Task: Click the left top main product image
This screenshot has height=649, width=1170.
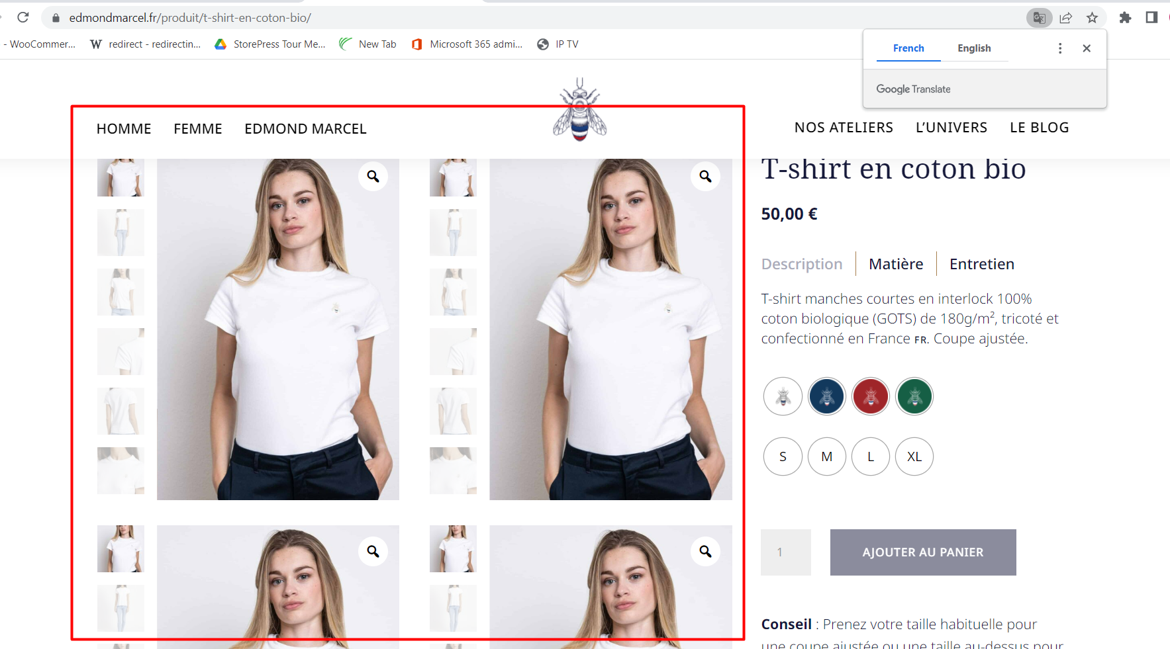Action: 278,329
